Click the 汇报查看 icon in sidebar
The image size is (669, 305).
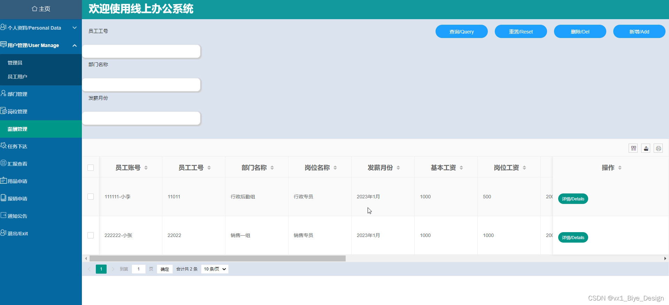3,163
